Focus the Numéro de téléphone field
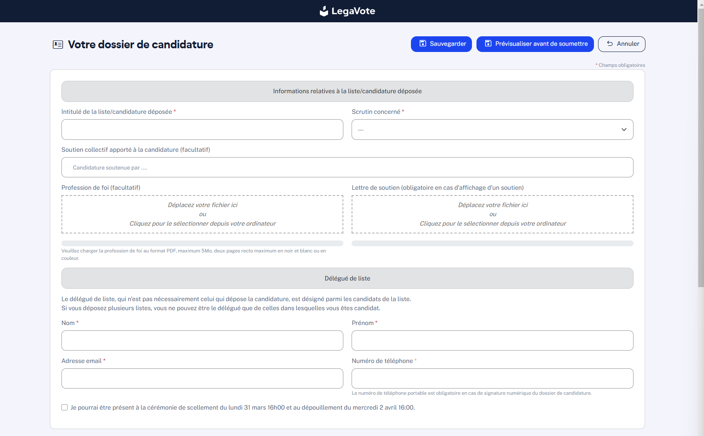Screen dimensions: 704x436 click(493, 379)
